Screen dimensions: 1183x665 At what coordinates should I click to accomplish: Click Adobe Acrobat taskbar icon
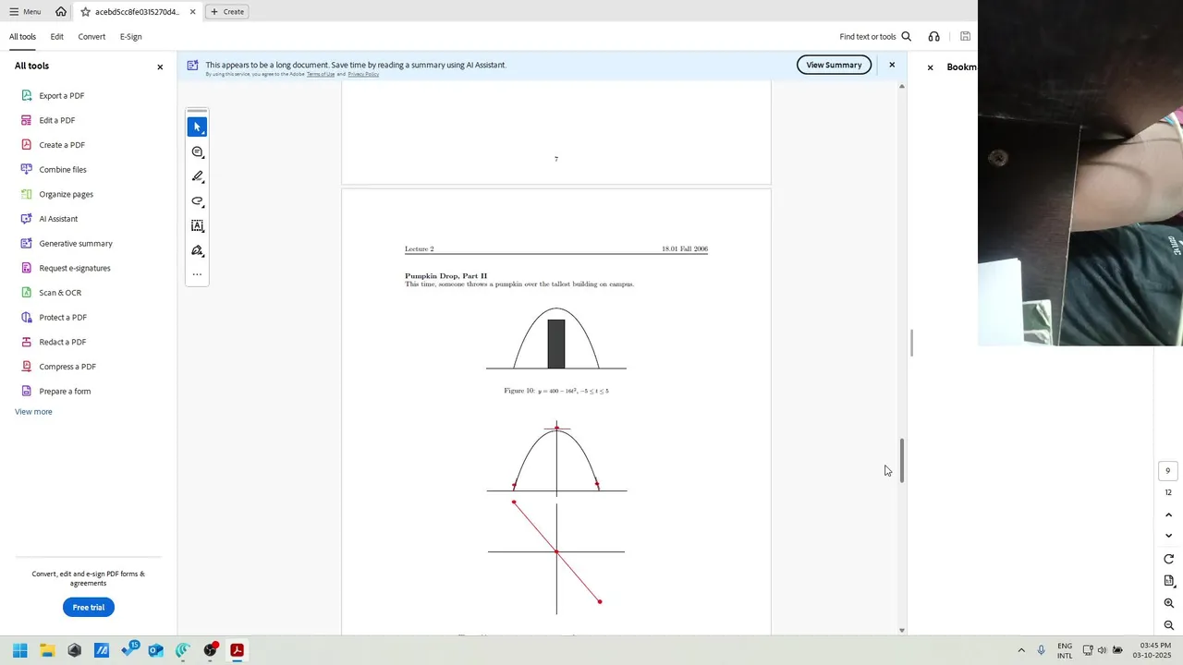pyautogui.click(x=237, y=650)
